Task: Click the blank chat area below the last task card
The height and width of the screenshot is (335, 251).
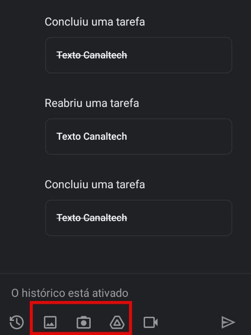Action: click(125, 254)
